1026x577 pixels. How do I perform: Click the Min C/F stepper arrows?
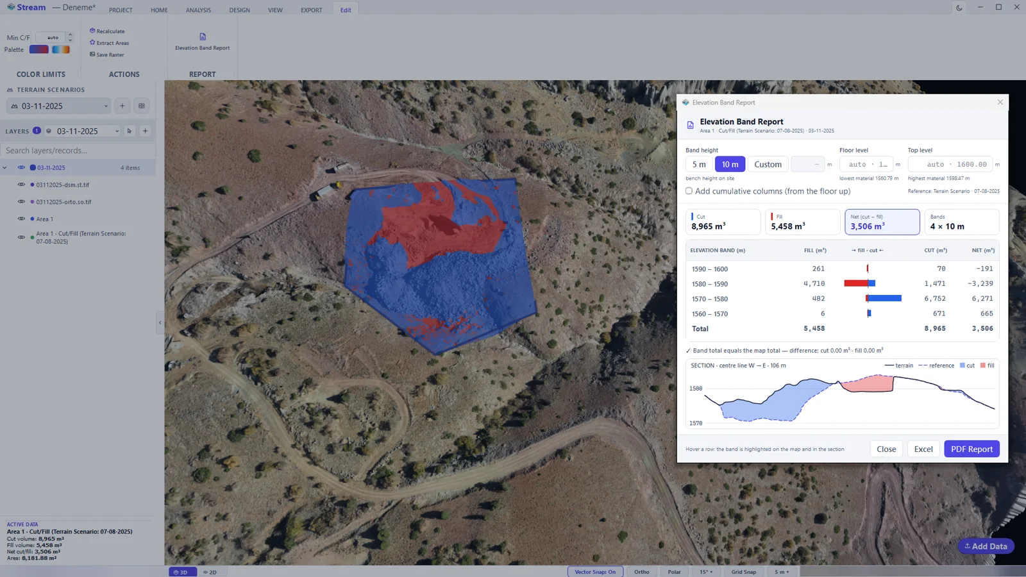70,37
